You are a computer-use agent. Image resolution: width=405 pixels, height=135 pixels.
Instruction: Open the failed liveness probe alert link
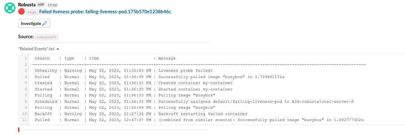coord(105,12)
